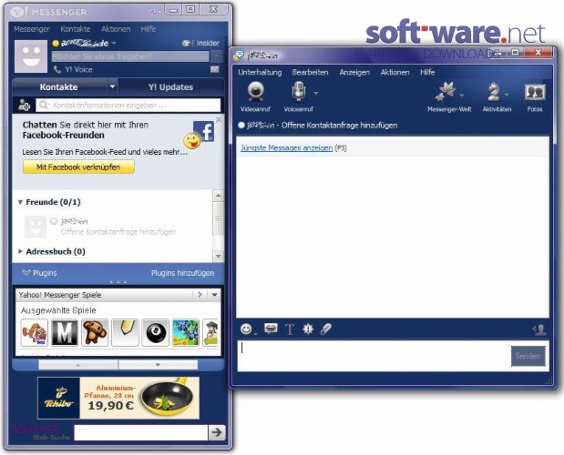Click your profile avatar picture

click(x=31, y=56)
